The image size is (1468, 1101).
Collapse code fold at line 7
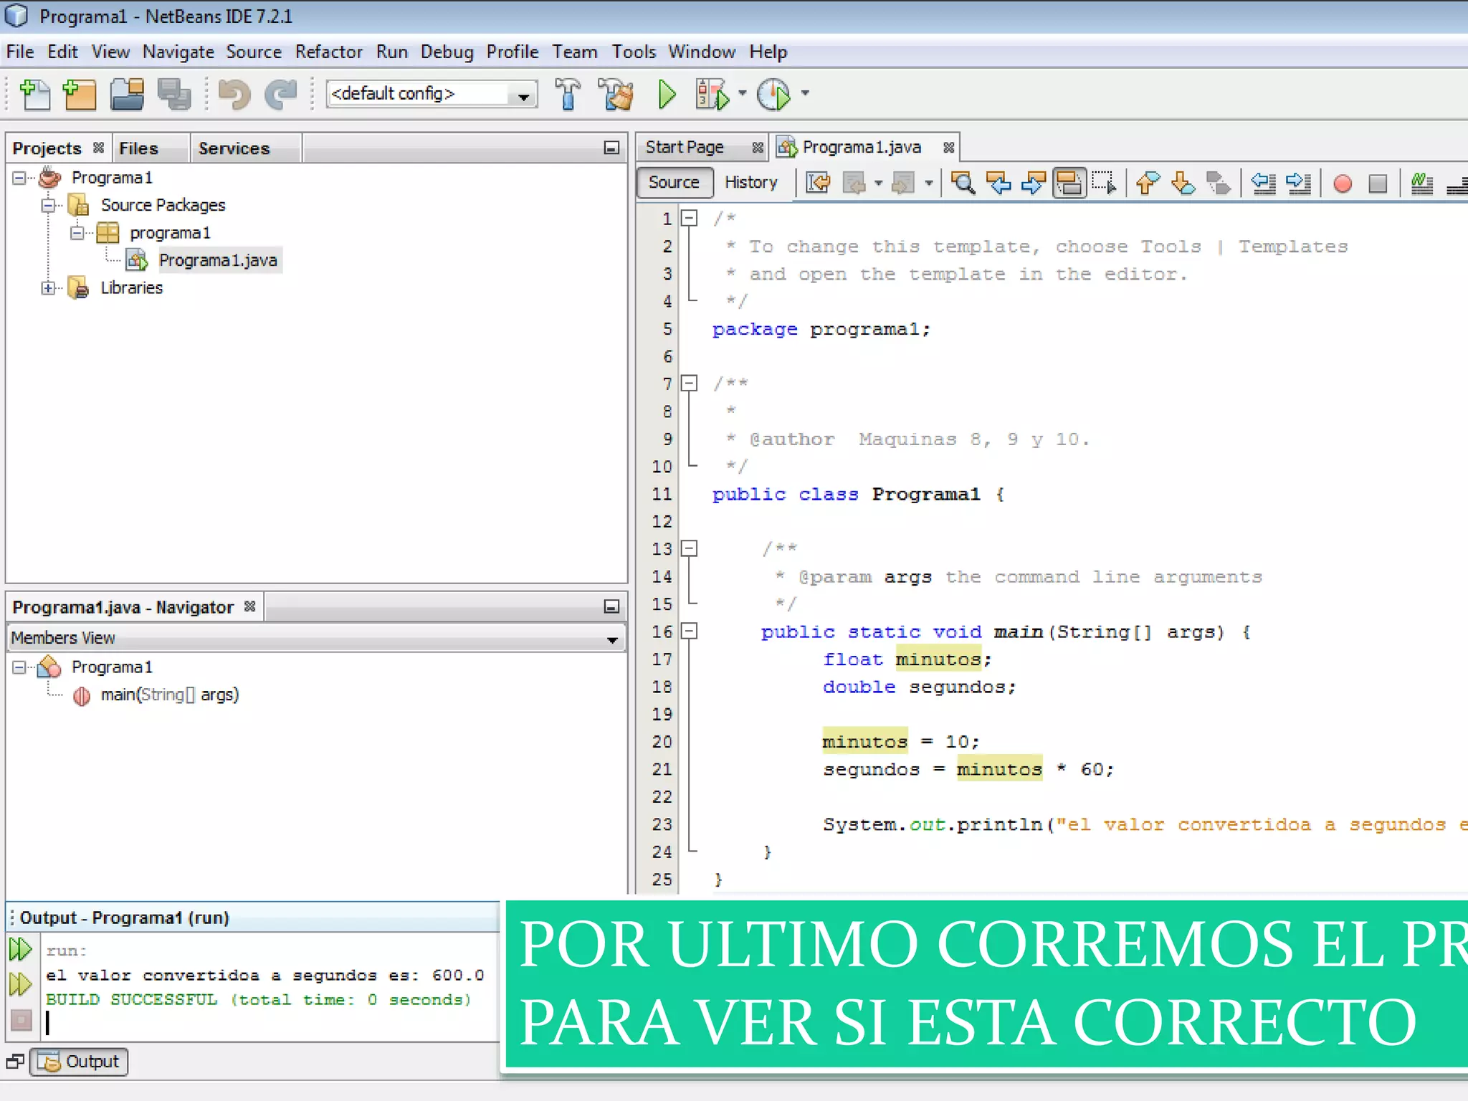(x=689, y=383)
